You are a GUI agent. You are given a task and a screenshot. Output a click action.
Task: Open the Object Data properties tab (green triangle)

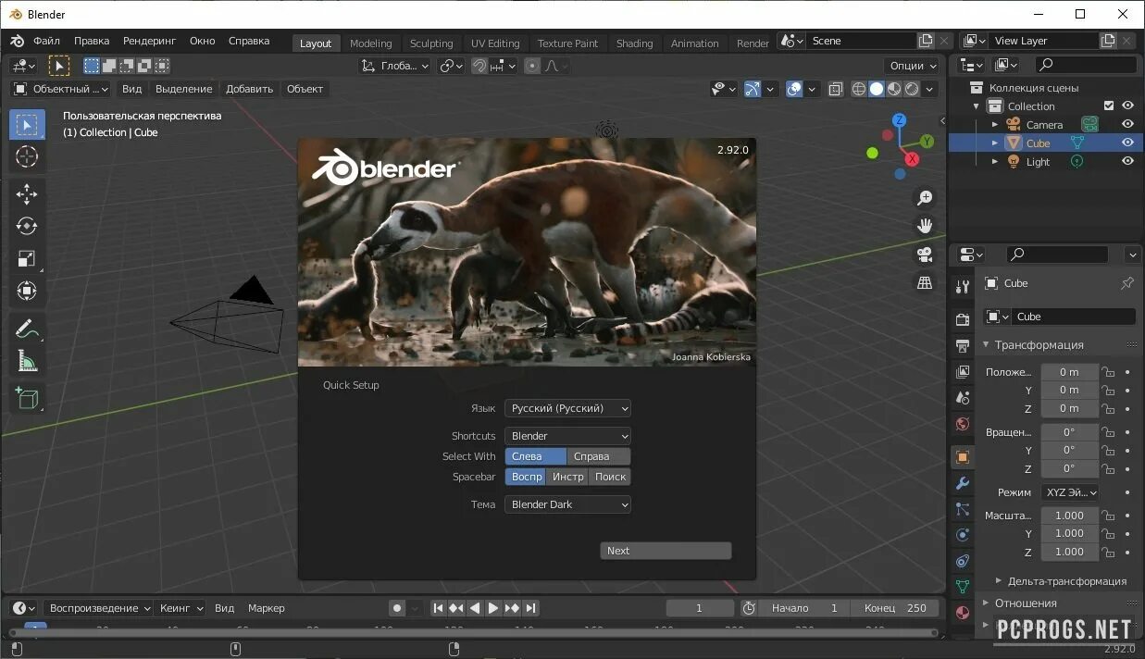pyautogui.click(x=963, y=587)
